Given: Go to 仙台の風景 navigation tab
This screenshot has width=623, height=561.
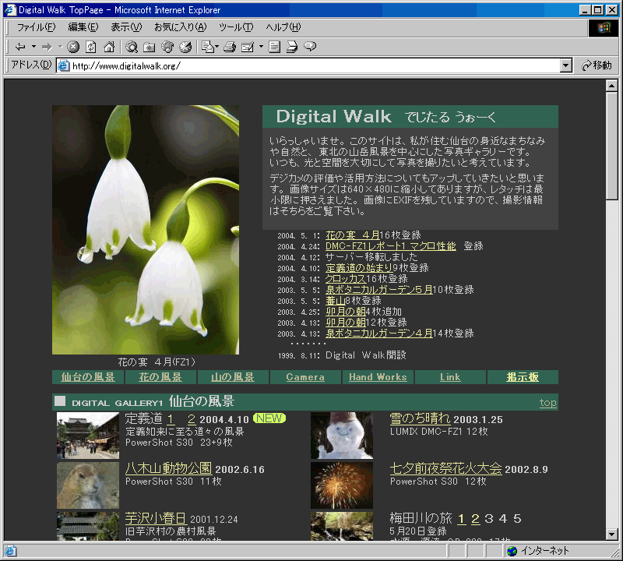Looking at the screenshot, I should tap(88, 377).
